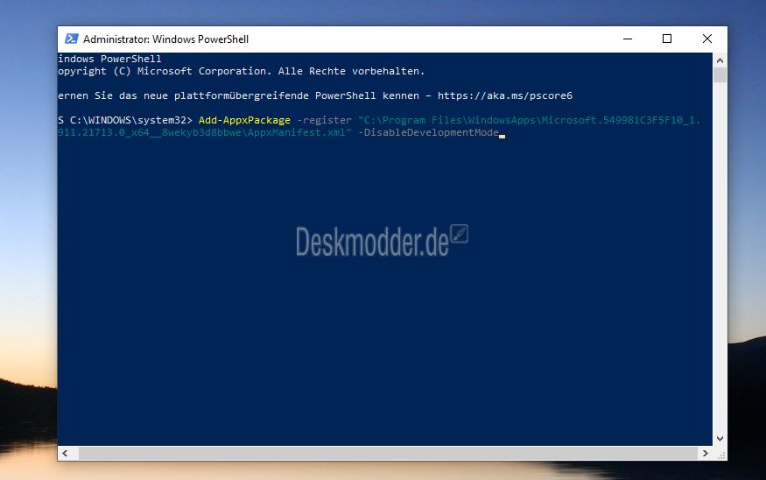This screenshot has height=480, width=766.
Task: Click the vertical scrollbar thumb
Action: point(720,75)
